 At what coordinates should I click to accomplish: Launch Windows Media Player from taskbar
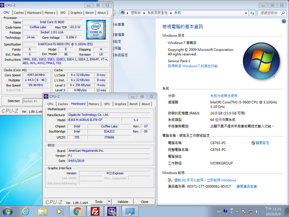pyautogui.click(x=60, y=211)
